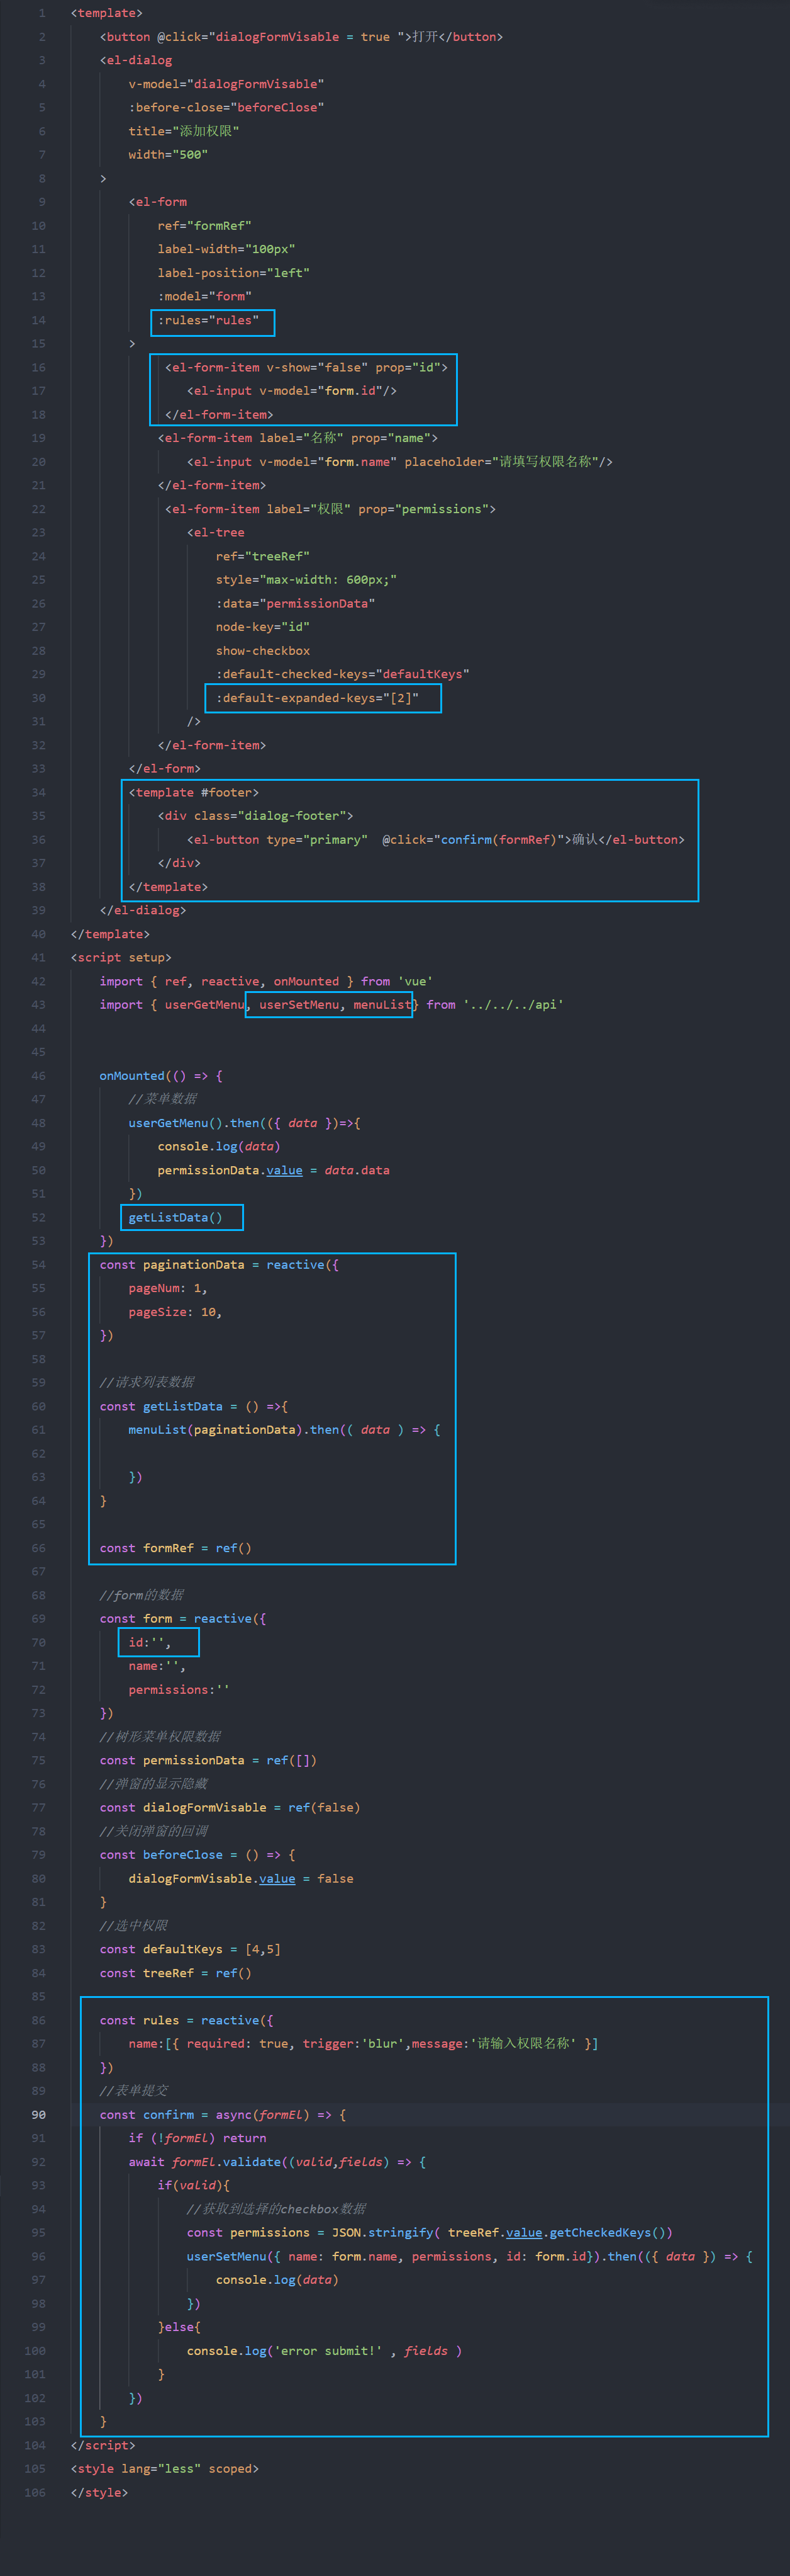Select the opening <el-dialog tag

click(136, 60)
